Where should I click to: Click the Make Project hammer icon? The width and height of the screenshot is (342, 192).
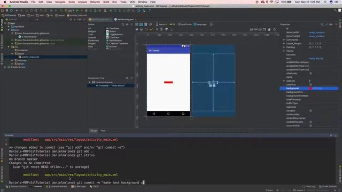tap(61, 11)
